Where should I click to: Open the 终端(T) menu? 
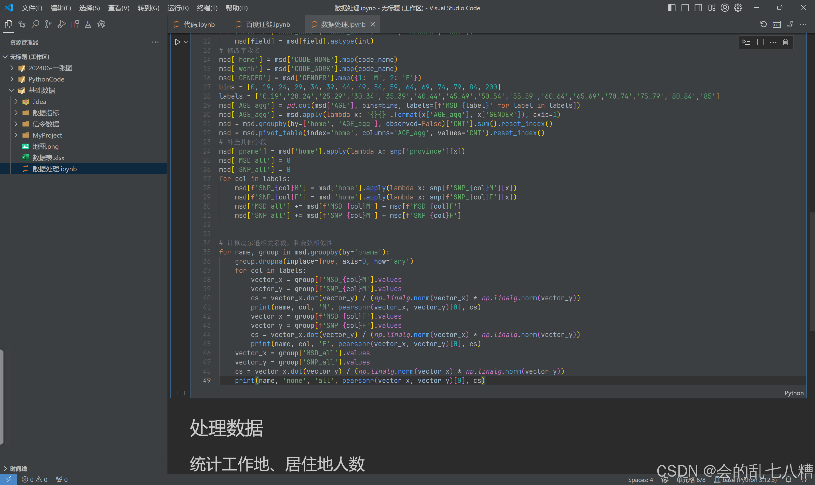(x=207, y=8)
